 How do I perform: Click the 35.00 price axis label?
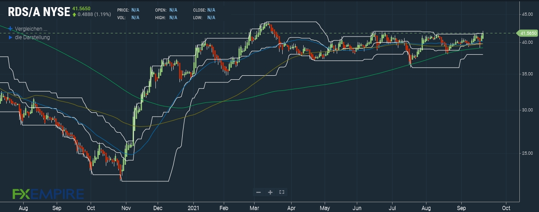528,74
